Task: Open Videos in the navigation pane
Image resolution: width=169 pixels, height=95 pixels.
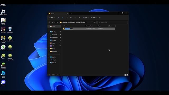Action: tap(54, 46)
